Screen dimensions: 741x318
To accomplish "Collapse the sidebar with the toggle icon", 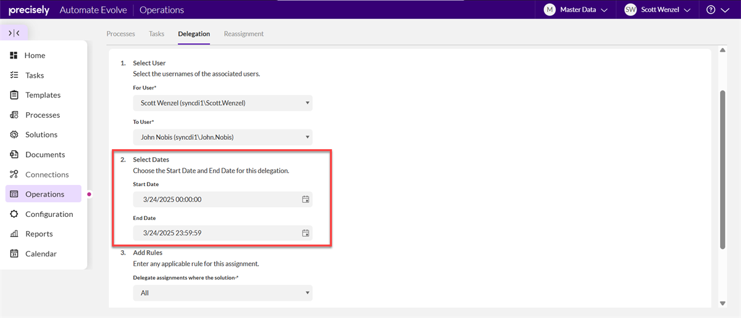I will tap(14, 33).
